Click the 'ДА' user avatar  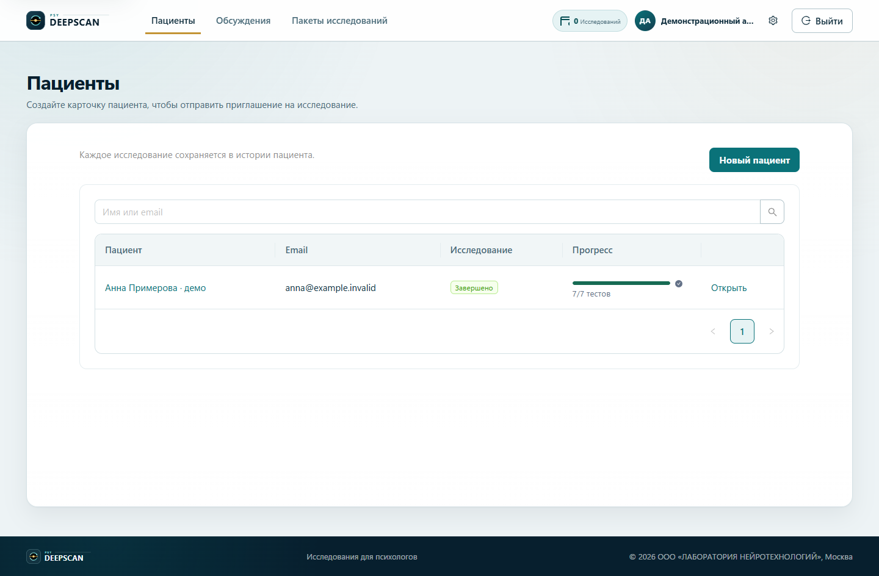pyautogui.click(x=645, y=21)
